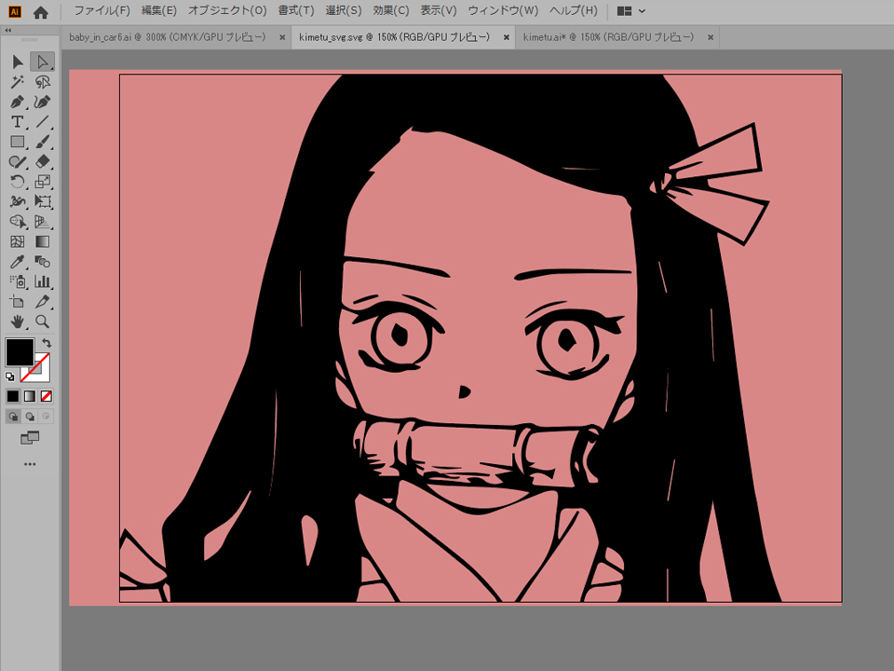Screen dimensions: 894x671
Task: Select the Free Transform tool
Action: tap(42, 202)
